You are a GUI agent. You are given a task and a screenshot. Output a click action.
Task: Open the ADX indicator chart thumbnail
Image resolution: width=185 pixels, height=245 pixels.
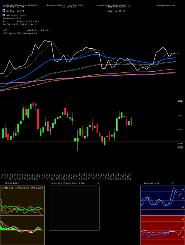tap(22, 200)
